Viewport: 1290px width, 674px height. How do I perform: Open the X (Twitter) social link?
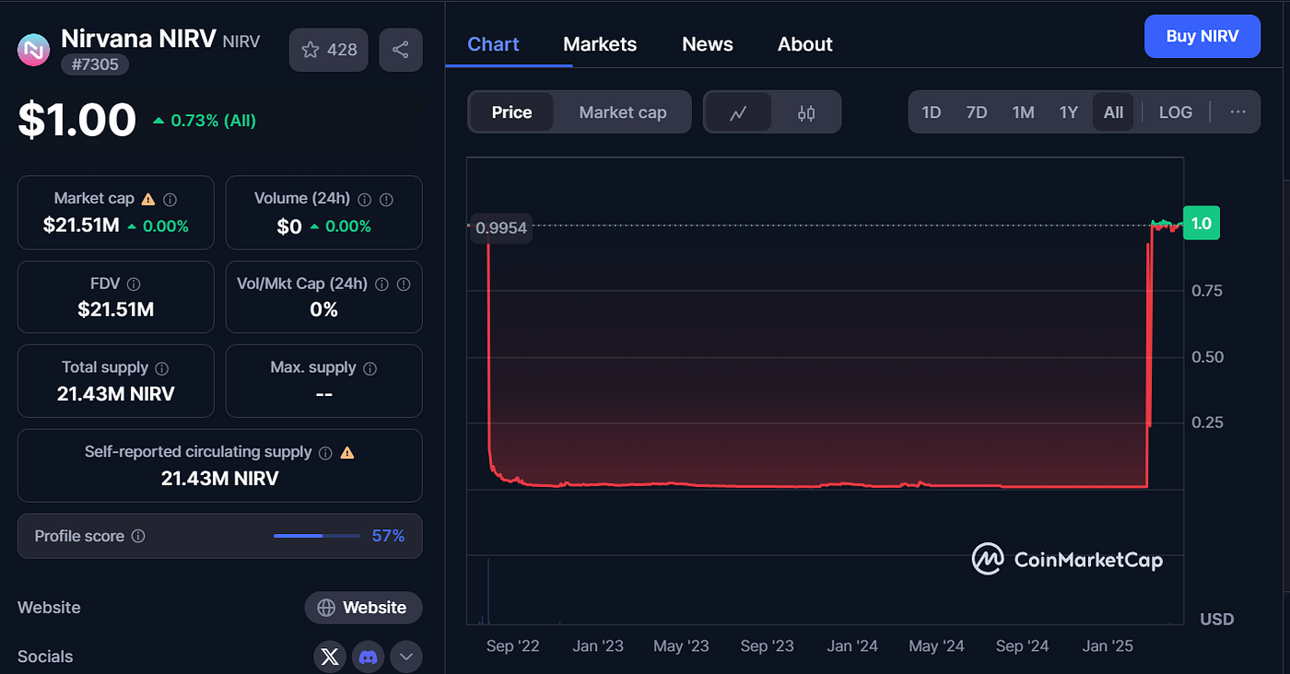point(331,657)
